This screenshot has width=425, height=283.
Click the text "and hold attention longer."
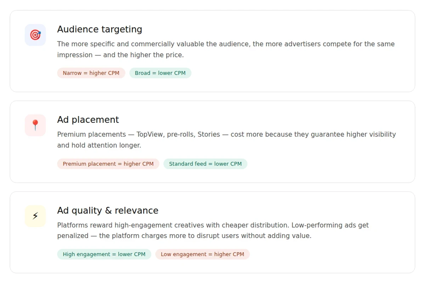tap(99, 145)
